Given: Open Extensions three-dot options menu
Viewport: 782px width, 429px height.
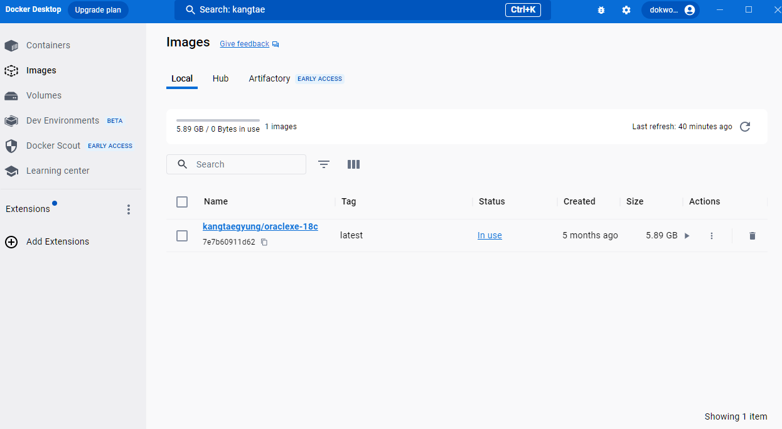Looking at the screenshot, I should pos(129,209).
